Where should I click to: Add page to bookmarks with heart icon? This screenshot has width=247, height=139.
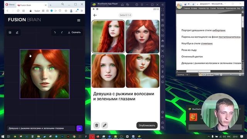60,11
